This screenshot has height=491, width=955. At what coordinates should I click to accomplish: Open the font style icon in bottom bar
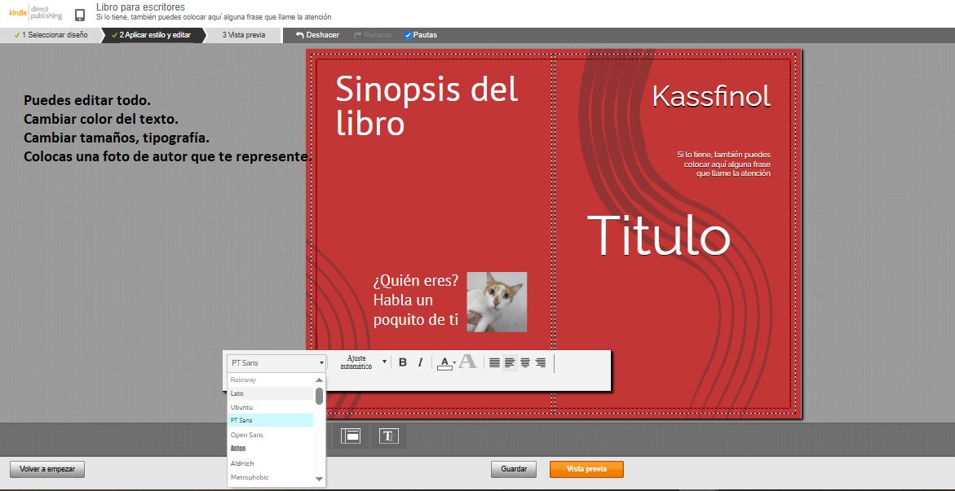pos(388,436)
